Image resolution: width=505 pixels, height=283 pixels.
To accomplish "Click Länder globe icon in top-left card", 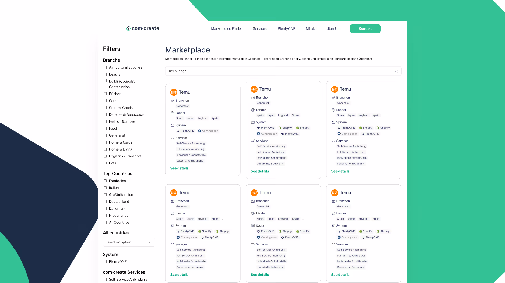I will (x=172, y=113).
